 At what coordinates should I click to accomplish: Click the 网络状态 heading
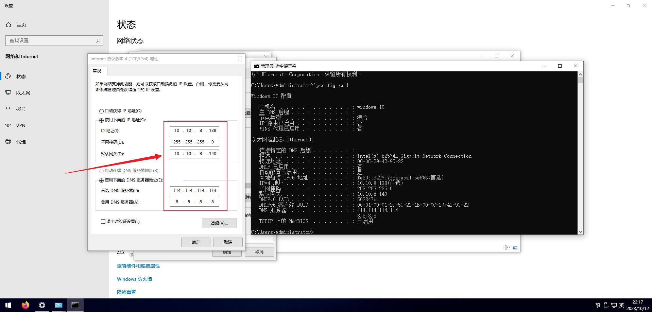[x=130, y=41]
